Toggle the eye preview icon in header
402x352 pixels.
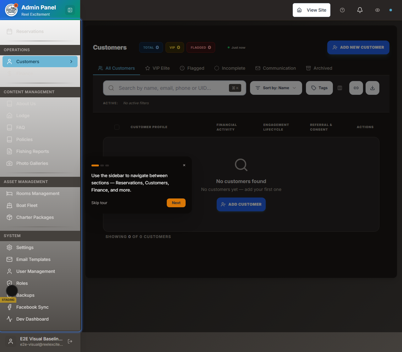point(378,10)
